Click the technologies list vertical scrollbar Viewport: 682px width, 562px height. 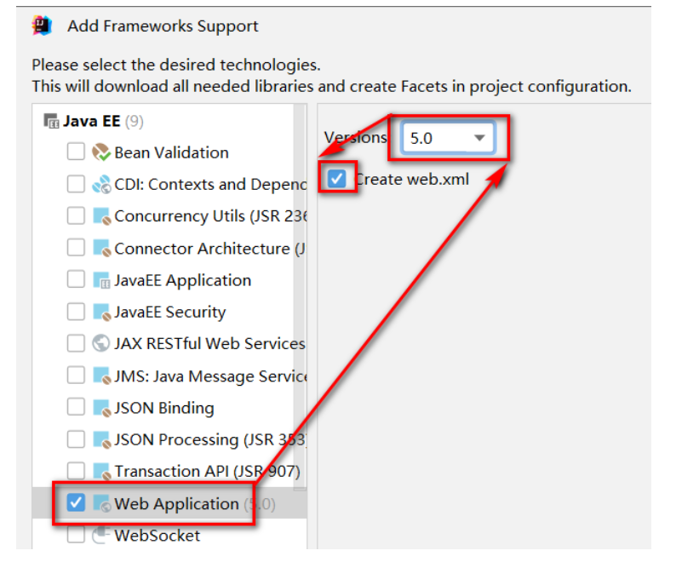[x=300, y=295]
